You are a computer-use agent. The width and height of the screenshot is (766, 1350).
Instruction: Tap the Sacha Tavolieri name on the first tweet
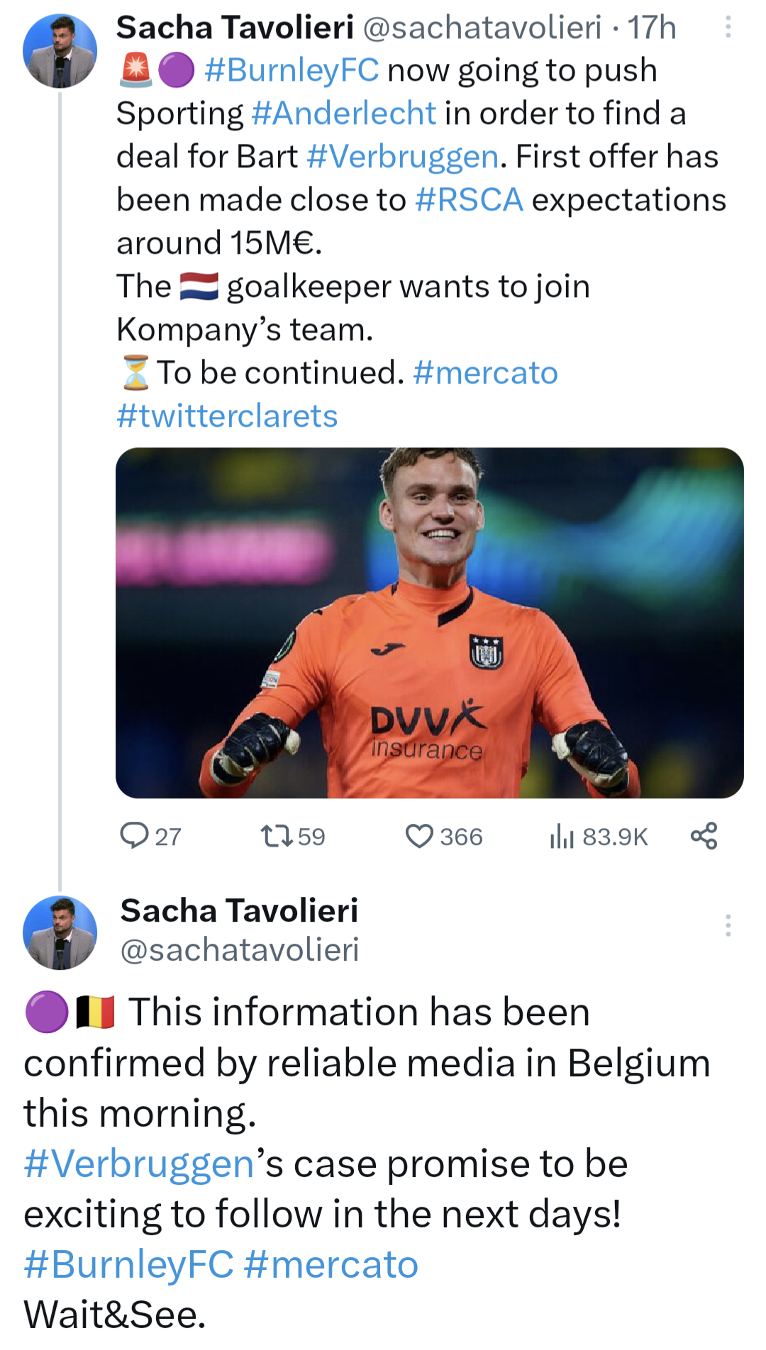pyautogui.click(x=235, y=28)
